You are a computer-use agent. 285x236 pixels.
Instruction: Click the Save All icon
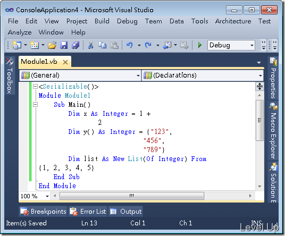[x=76, y=45]
